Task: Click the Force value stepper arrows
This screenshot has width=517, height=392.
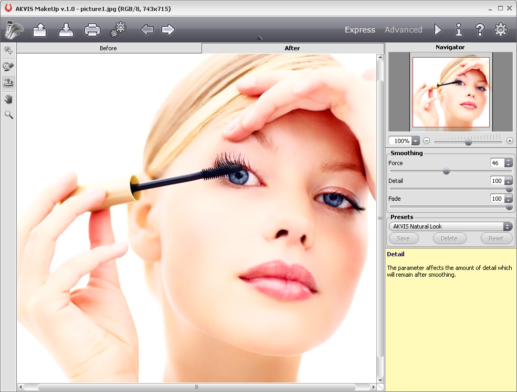Action: (x=509, y=163)
